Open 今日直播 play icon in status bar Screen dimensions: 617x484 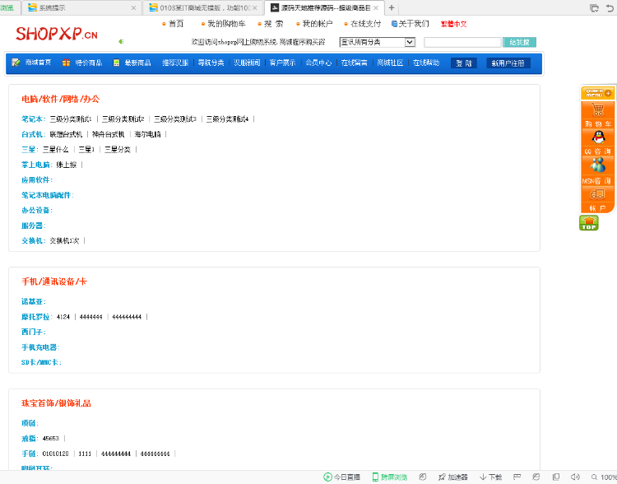pyautogui.click(x=327, y=477)
